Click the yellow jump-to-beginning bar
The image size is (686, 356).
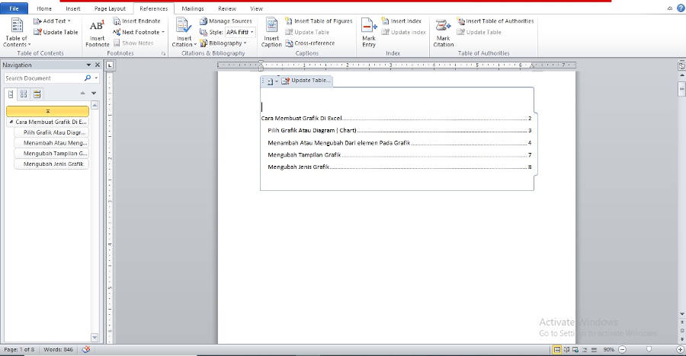click(48, 111)
